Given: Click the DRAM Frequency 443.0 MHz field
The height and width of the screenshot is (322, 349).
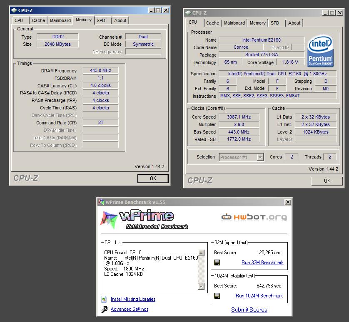Looking at the screenshot, I should (101, 70).
